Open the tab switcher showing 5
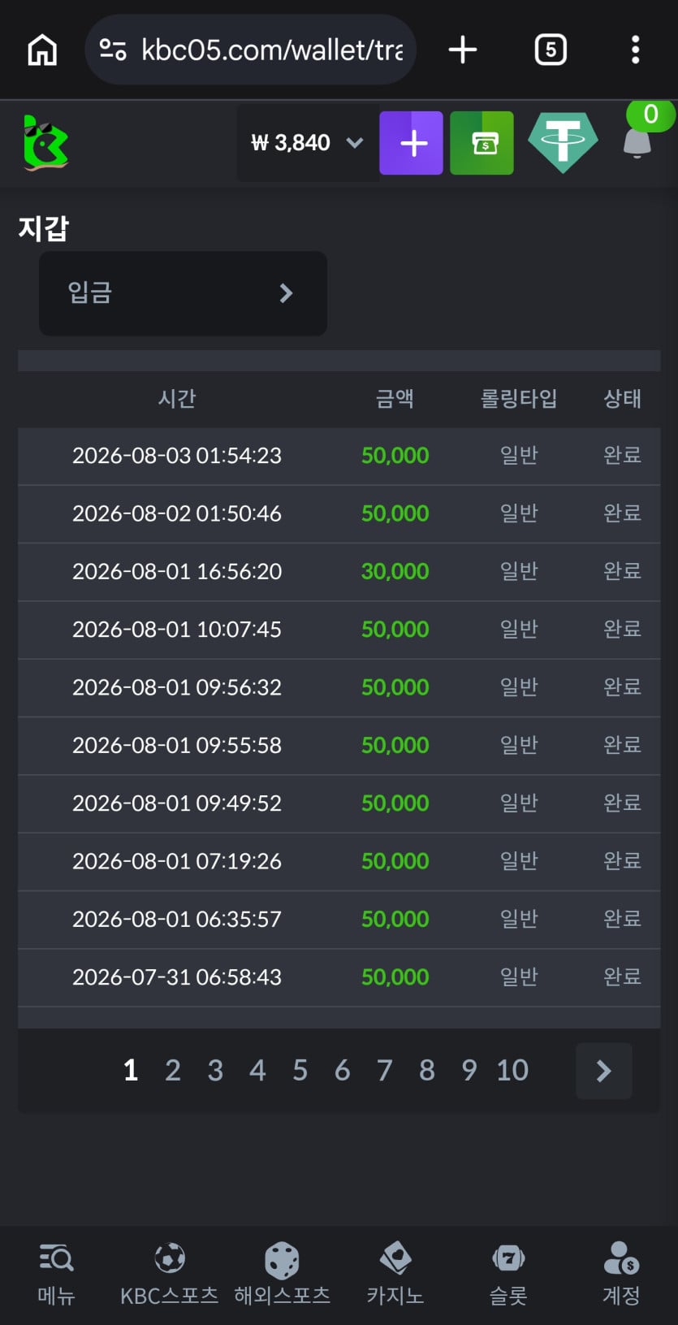This screenshot has width=678, height=1325. tap(551, 50)
